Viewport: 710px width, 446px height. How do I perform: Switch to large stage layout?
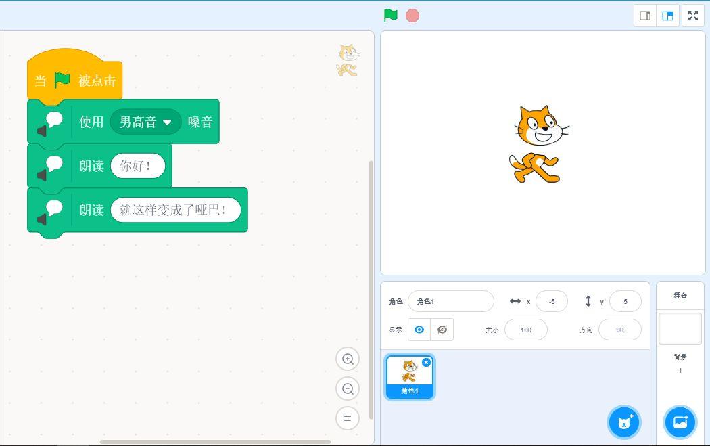click(x=667, y=16)
